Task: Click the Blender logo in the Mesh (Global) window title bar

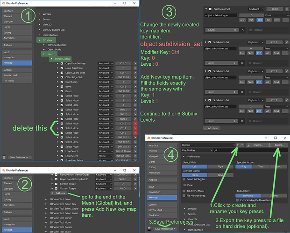Action: coord(4,3)
